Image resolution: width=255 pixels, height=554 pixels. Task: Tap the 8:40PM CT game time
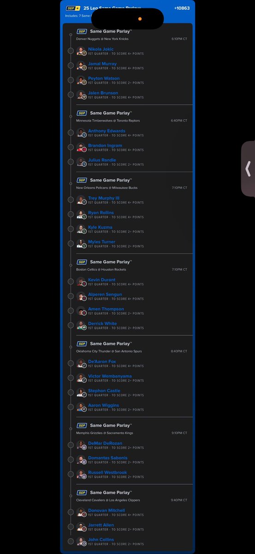coord(179,351)
